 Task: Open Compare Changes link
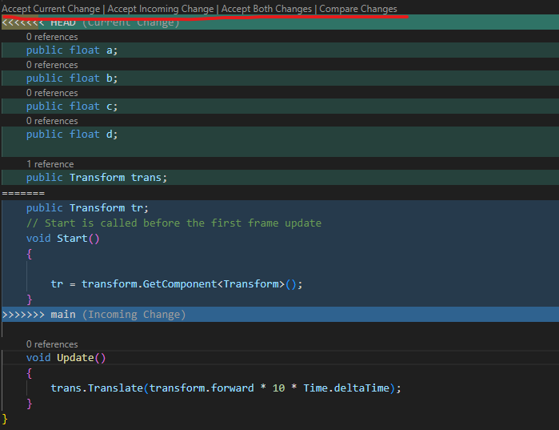click(358, 9)
